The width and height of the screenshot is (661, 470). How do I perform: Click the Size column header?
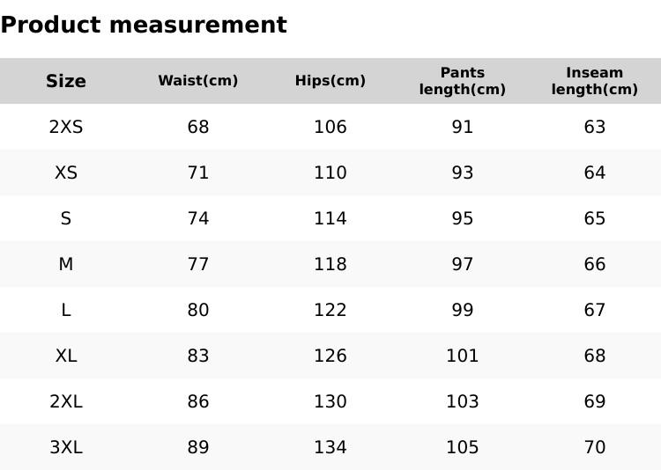pyautogui.click(x=66, y=81)
